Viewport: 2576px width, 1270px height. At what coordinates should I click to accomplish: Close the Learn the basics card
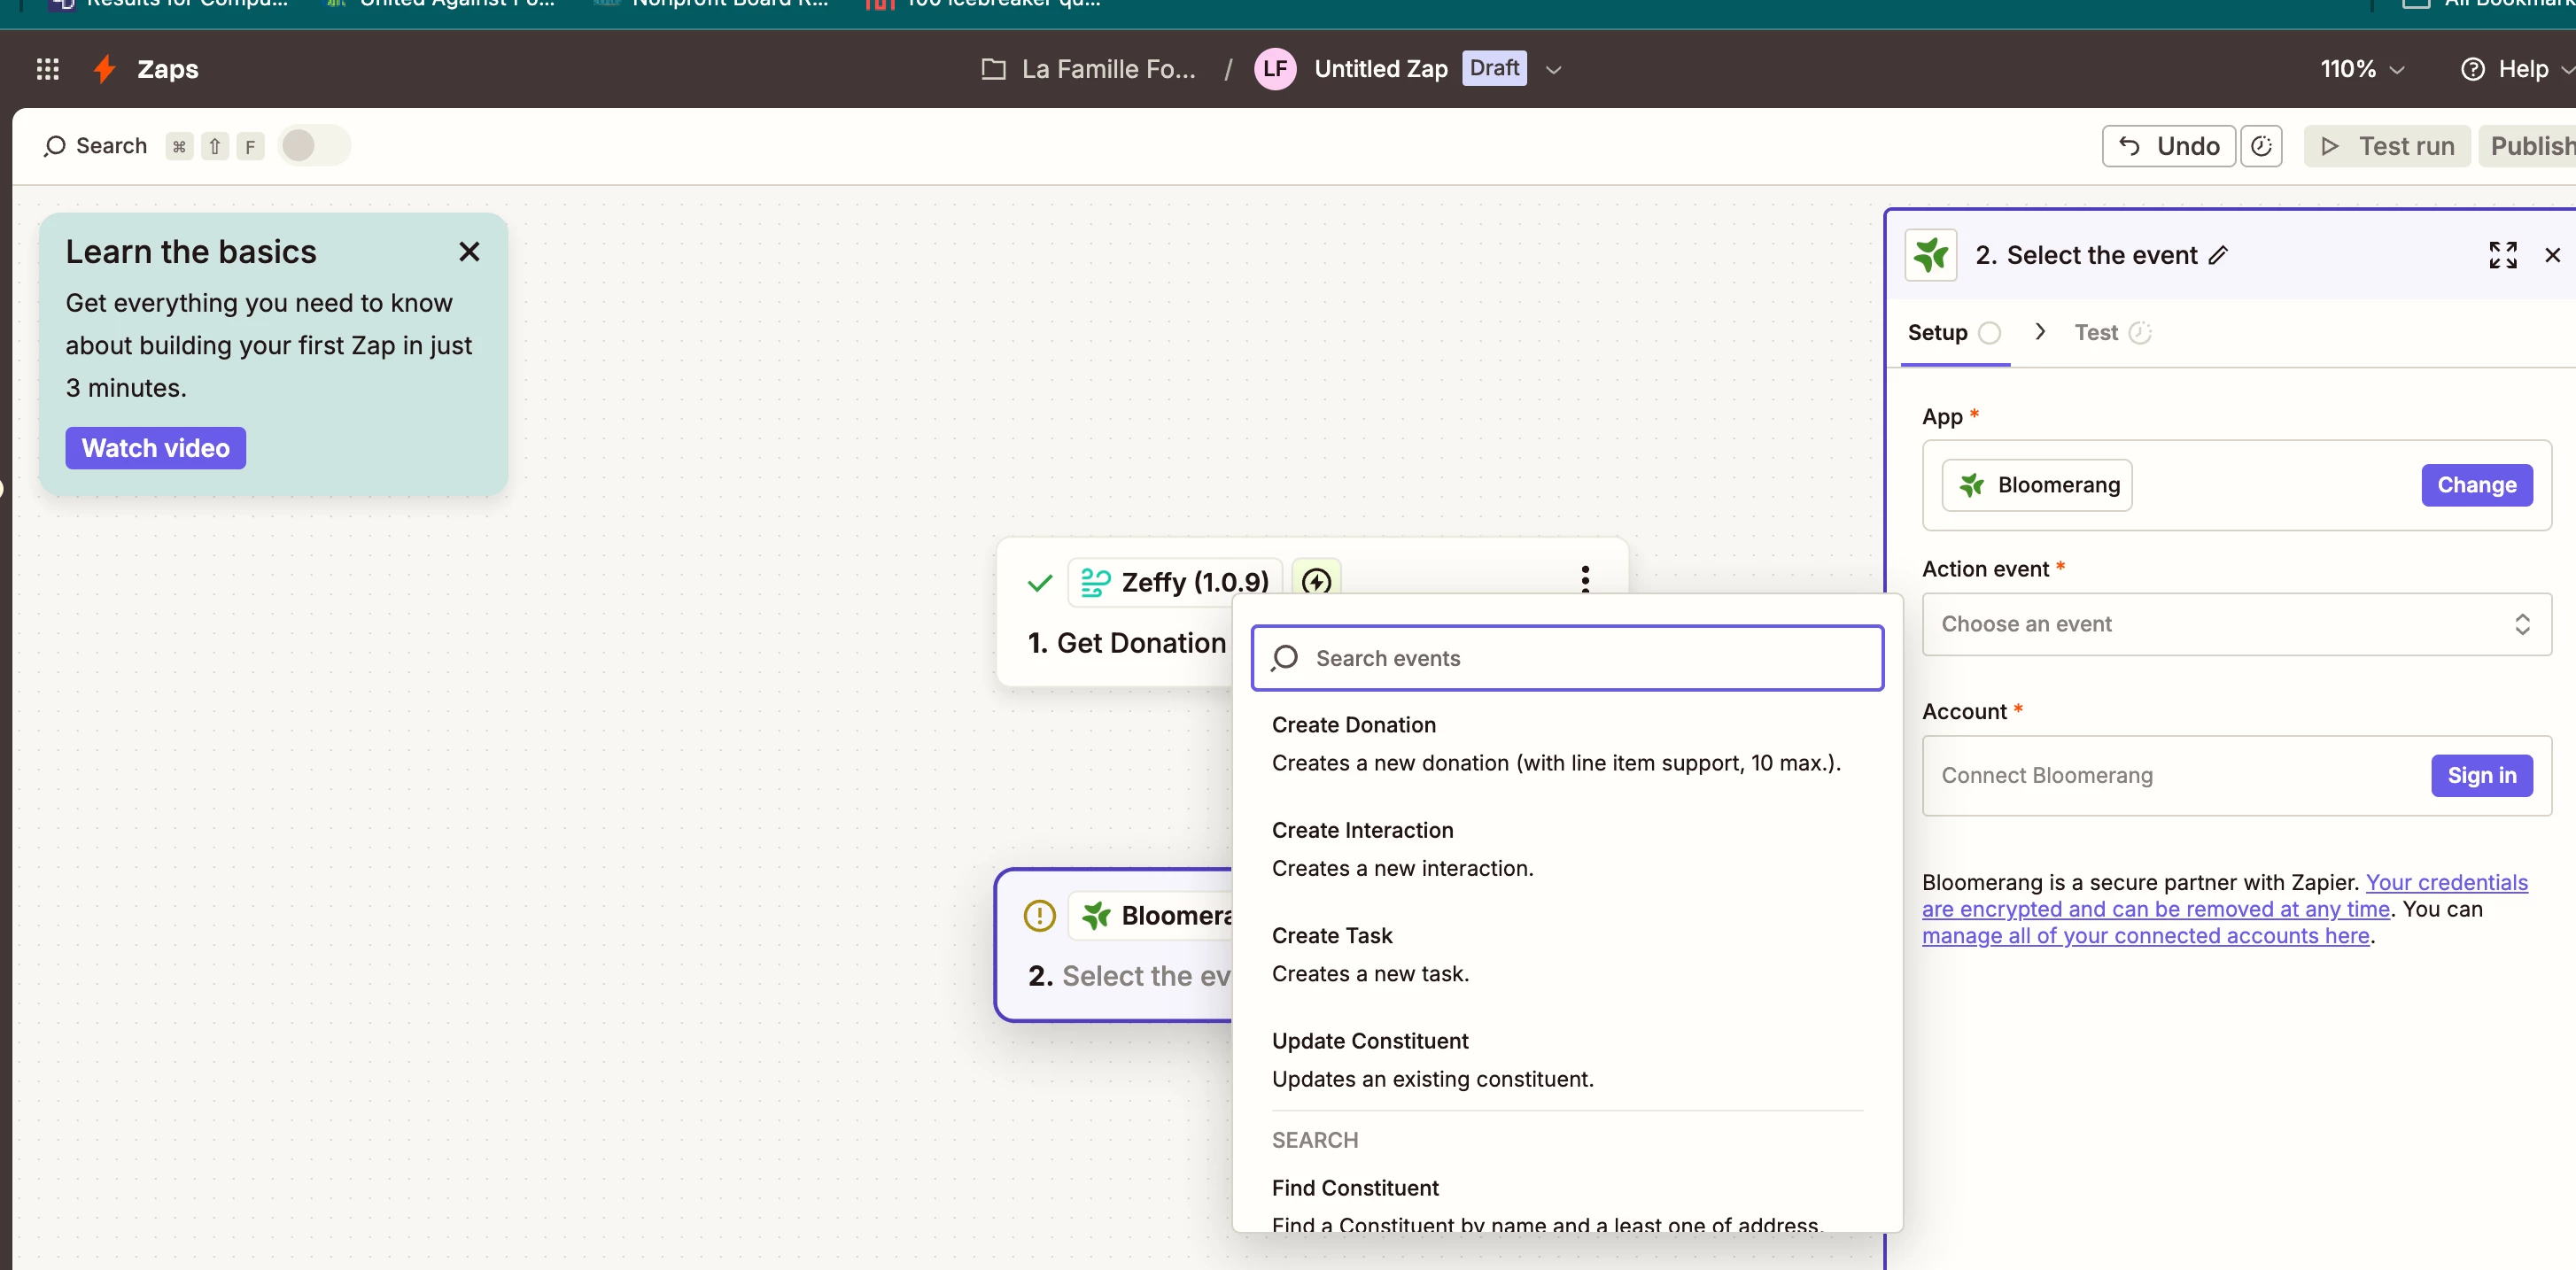(469, 252)
